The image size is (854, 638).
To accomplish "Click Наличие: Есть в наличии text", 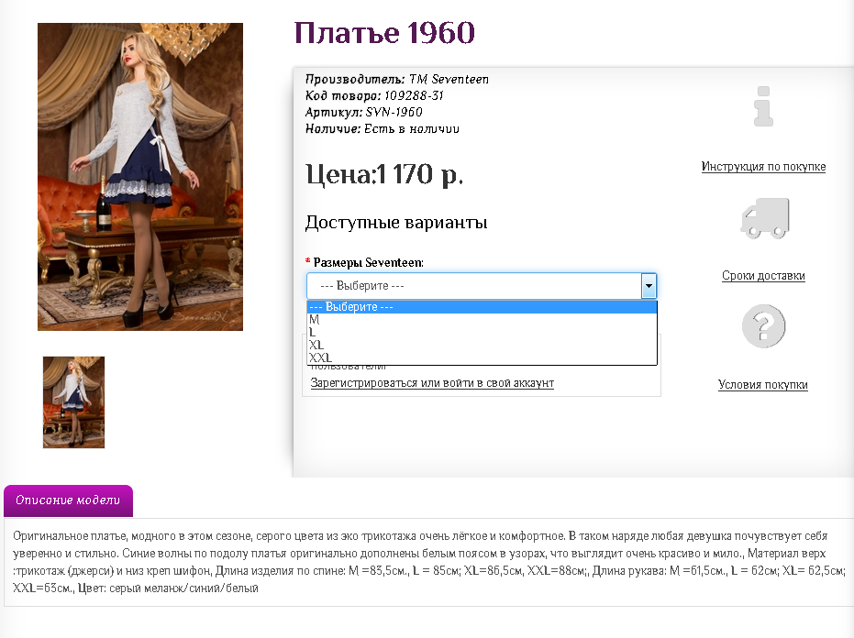I will [383, 129].
